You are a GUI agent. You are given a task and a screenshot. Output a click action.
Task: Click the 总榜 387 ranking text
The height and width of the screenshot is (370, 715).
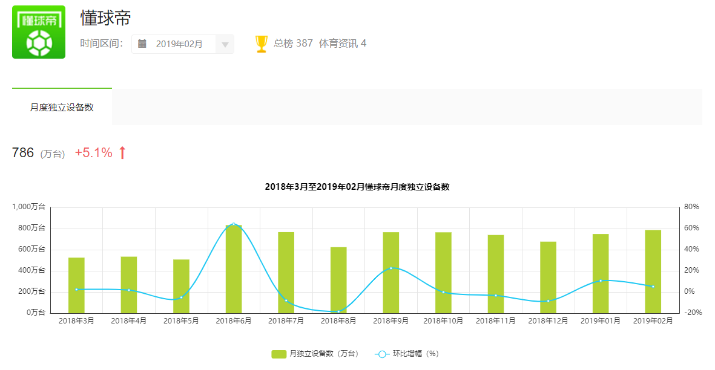(x=293, y=44)
